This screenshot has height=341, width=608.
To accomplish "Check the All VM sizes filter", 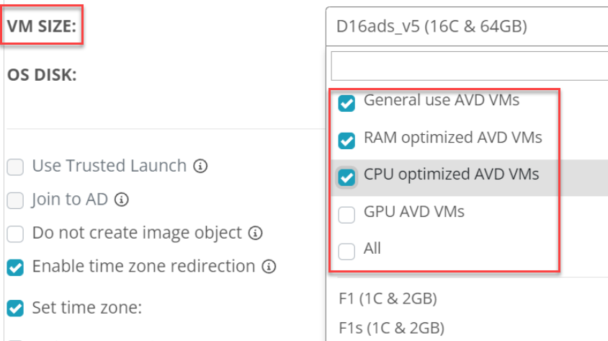I will click(347, 252).
